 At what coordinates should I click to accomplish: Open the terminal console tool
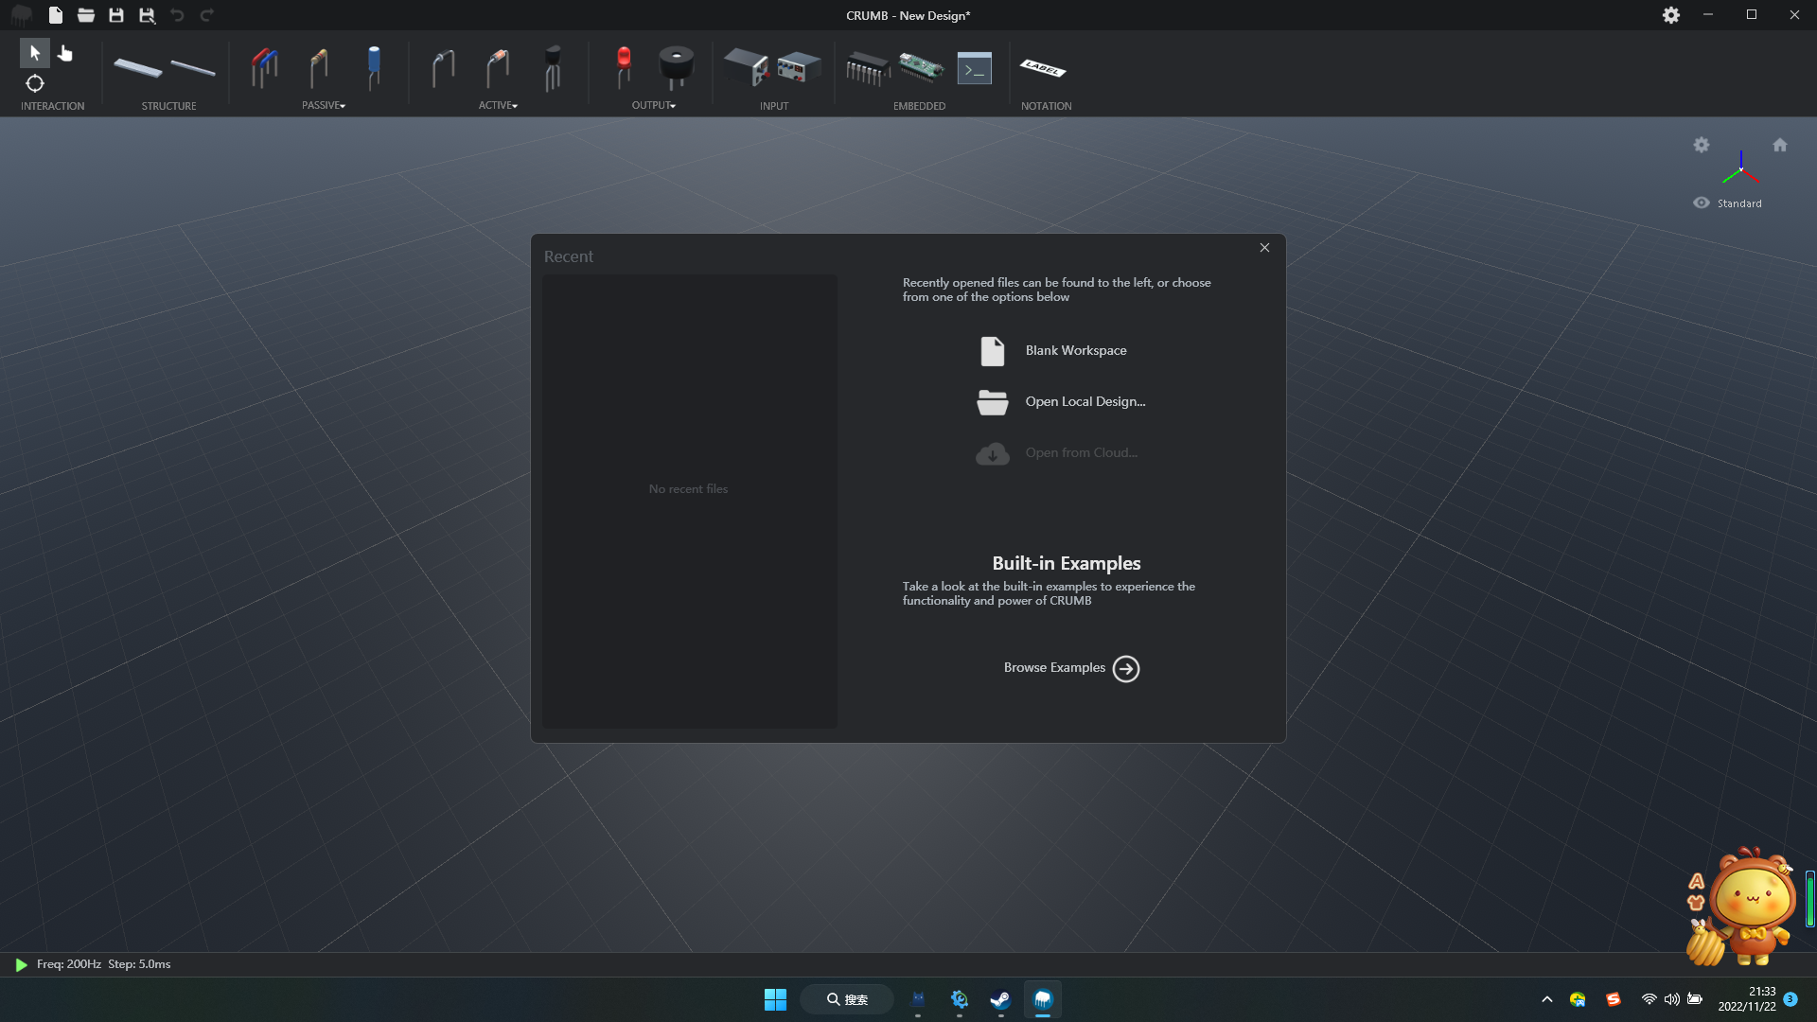(974, 69)
